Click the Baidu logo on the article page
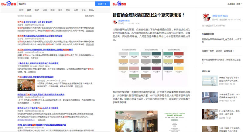Image resolution: width=243 pixels, height=132 pixels. pos(119,4)
